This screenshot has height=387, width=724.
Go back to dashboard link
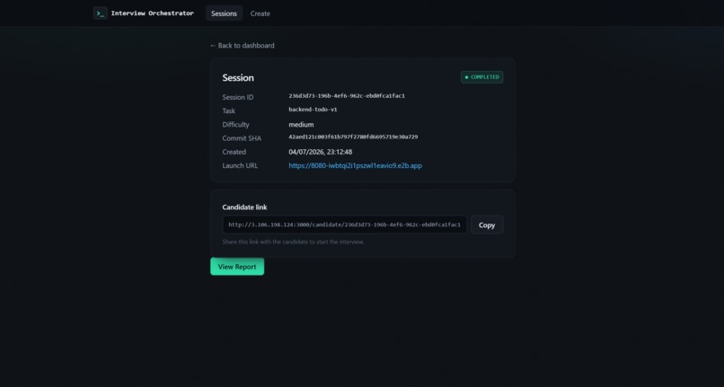242,45
